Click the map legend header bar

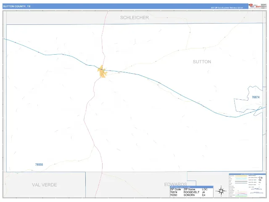(x=248, y=174)
